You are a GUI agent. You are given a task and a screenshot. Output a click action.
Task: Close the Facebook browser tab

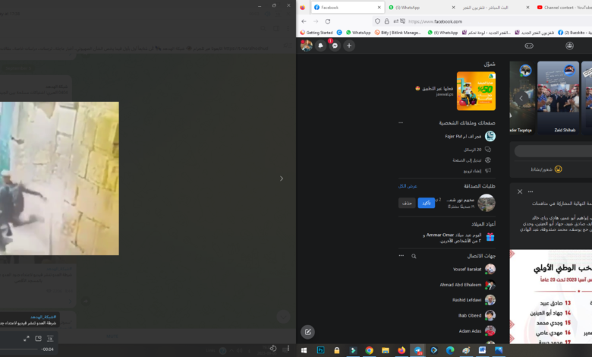click(x=379, y=8)
